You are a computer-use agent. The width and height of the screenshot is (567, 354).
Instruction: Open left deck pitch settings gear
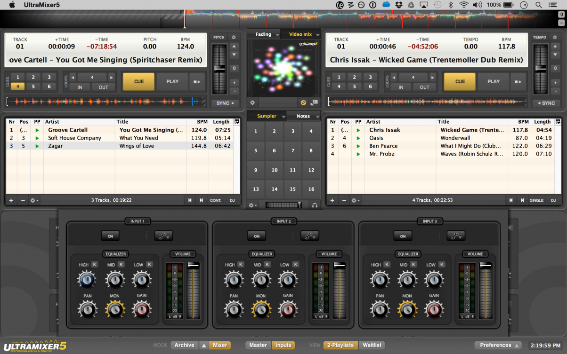click(x=234, y=37)
